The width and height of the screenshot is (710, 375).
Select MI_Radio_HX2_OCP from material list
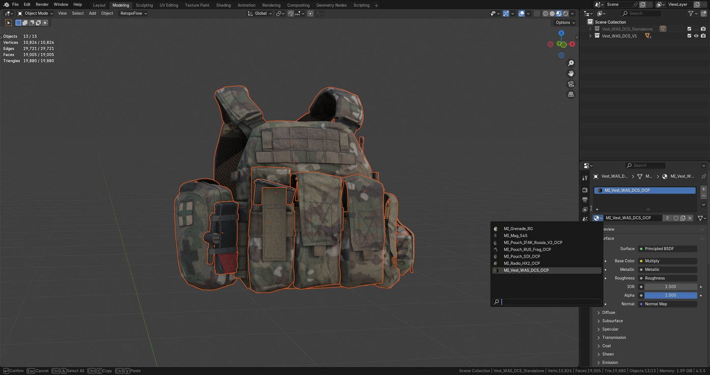pos(522,263)
